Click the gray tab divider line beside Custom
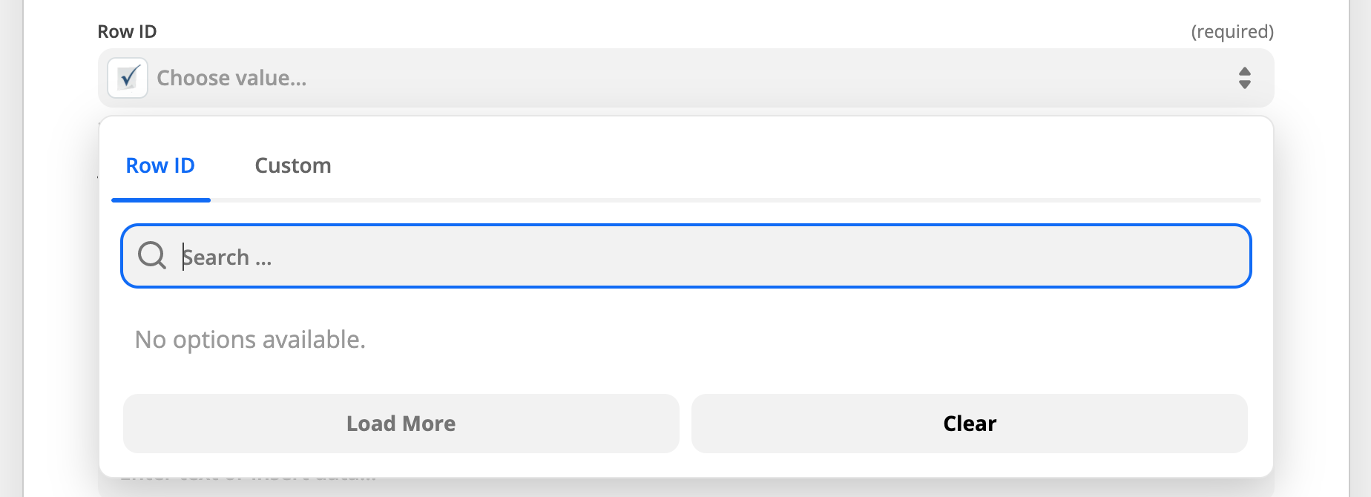 pos(736,200)
